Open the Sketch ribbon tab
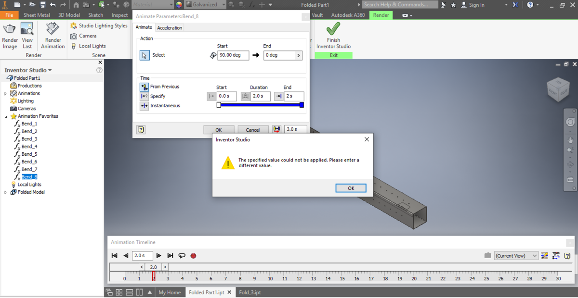The image size is (578, 298). click(95, 15)
